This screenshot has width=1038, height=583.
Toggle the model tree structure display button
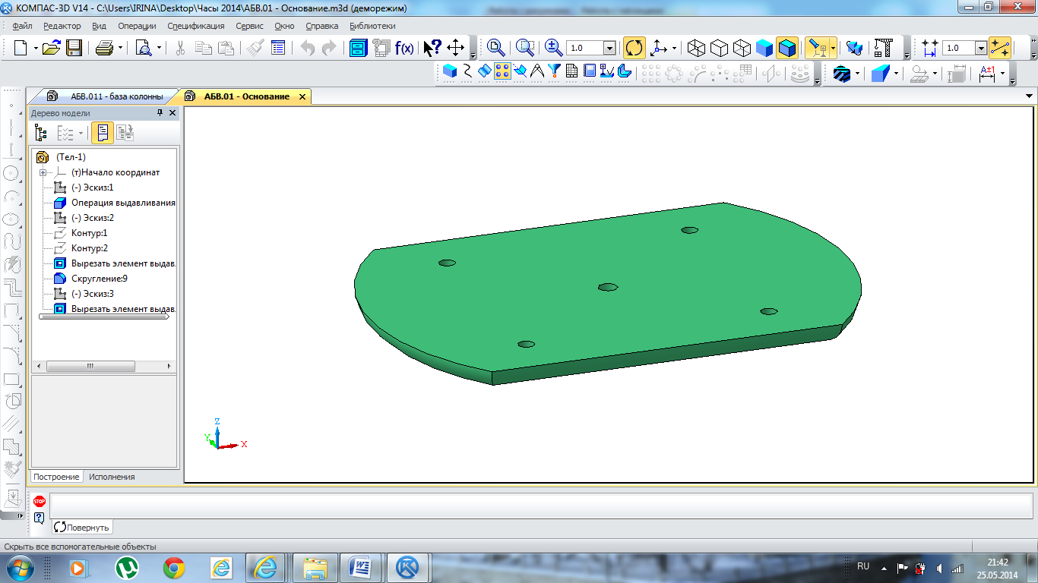(41, 133)
